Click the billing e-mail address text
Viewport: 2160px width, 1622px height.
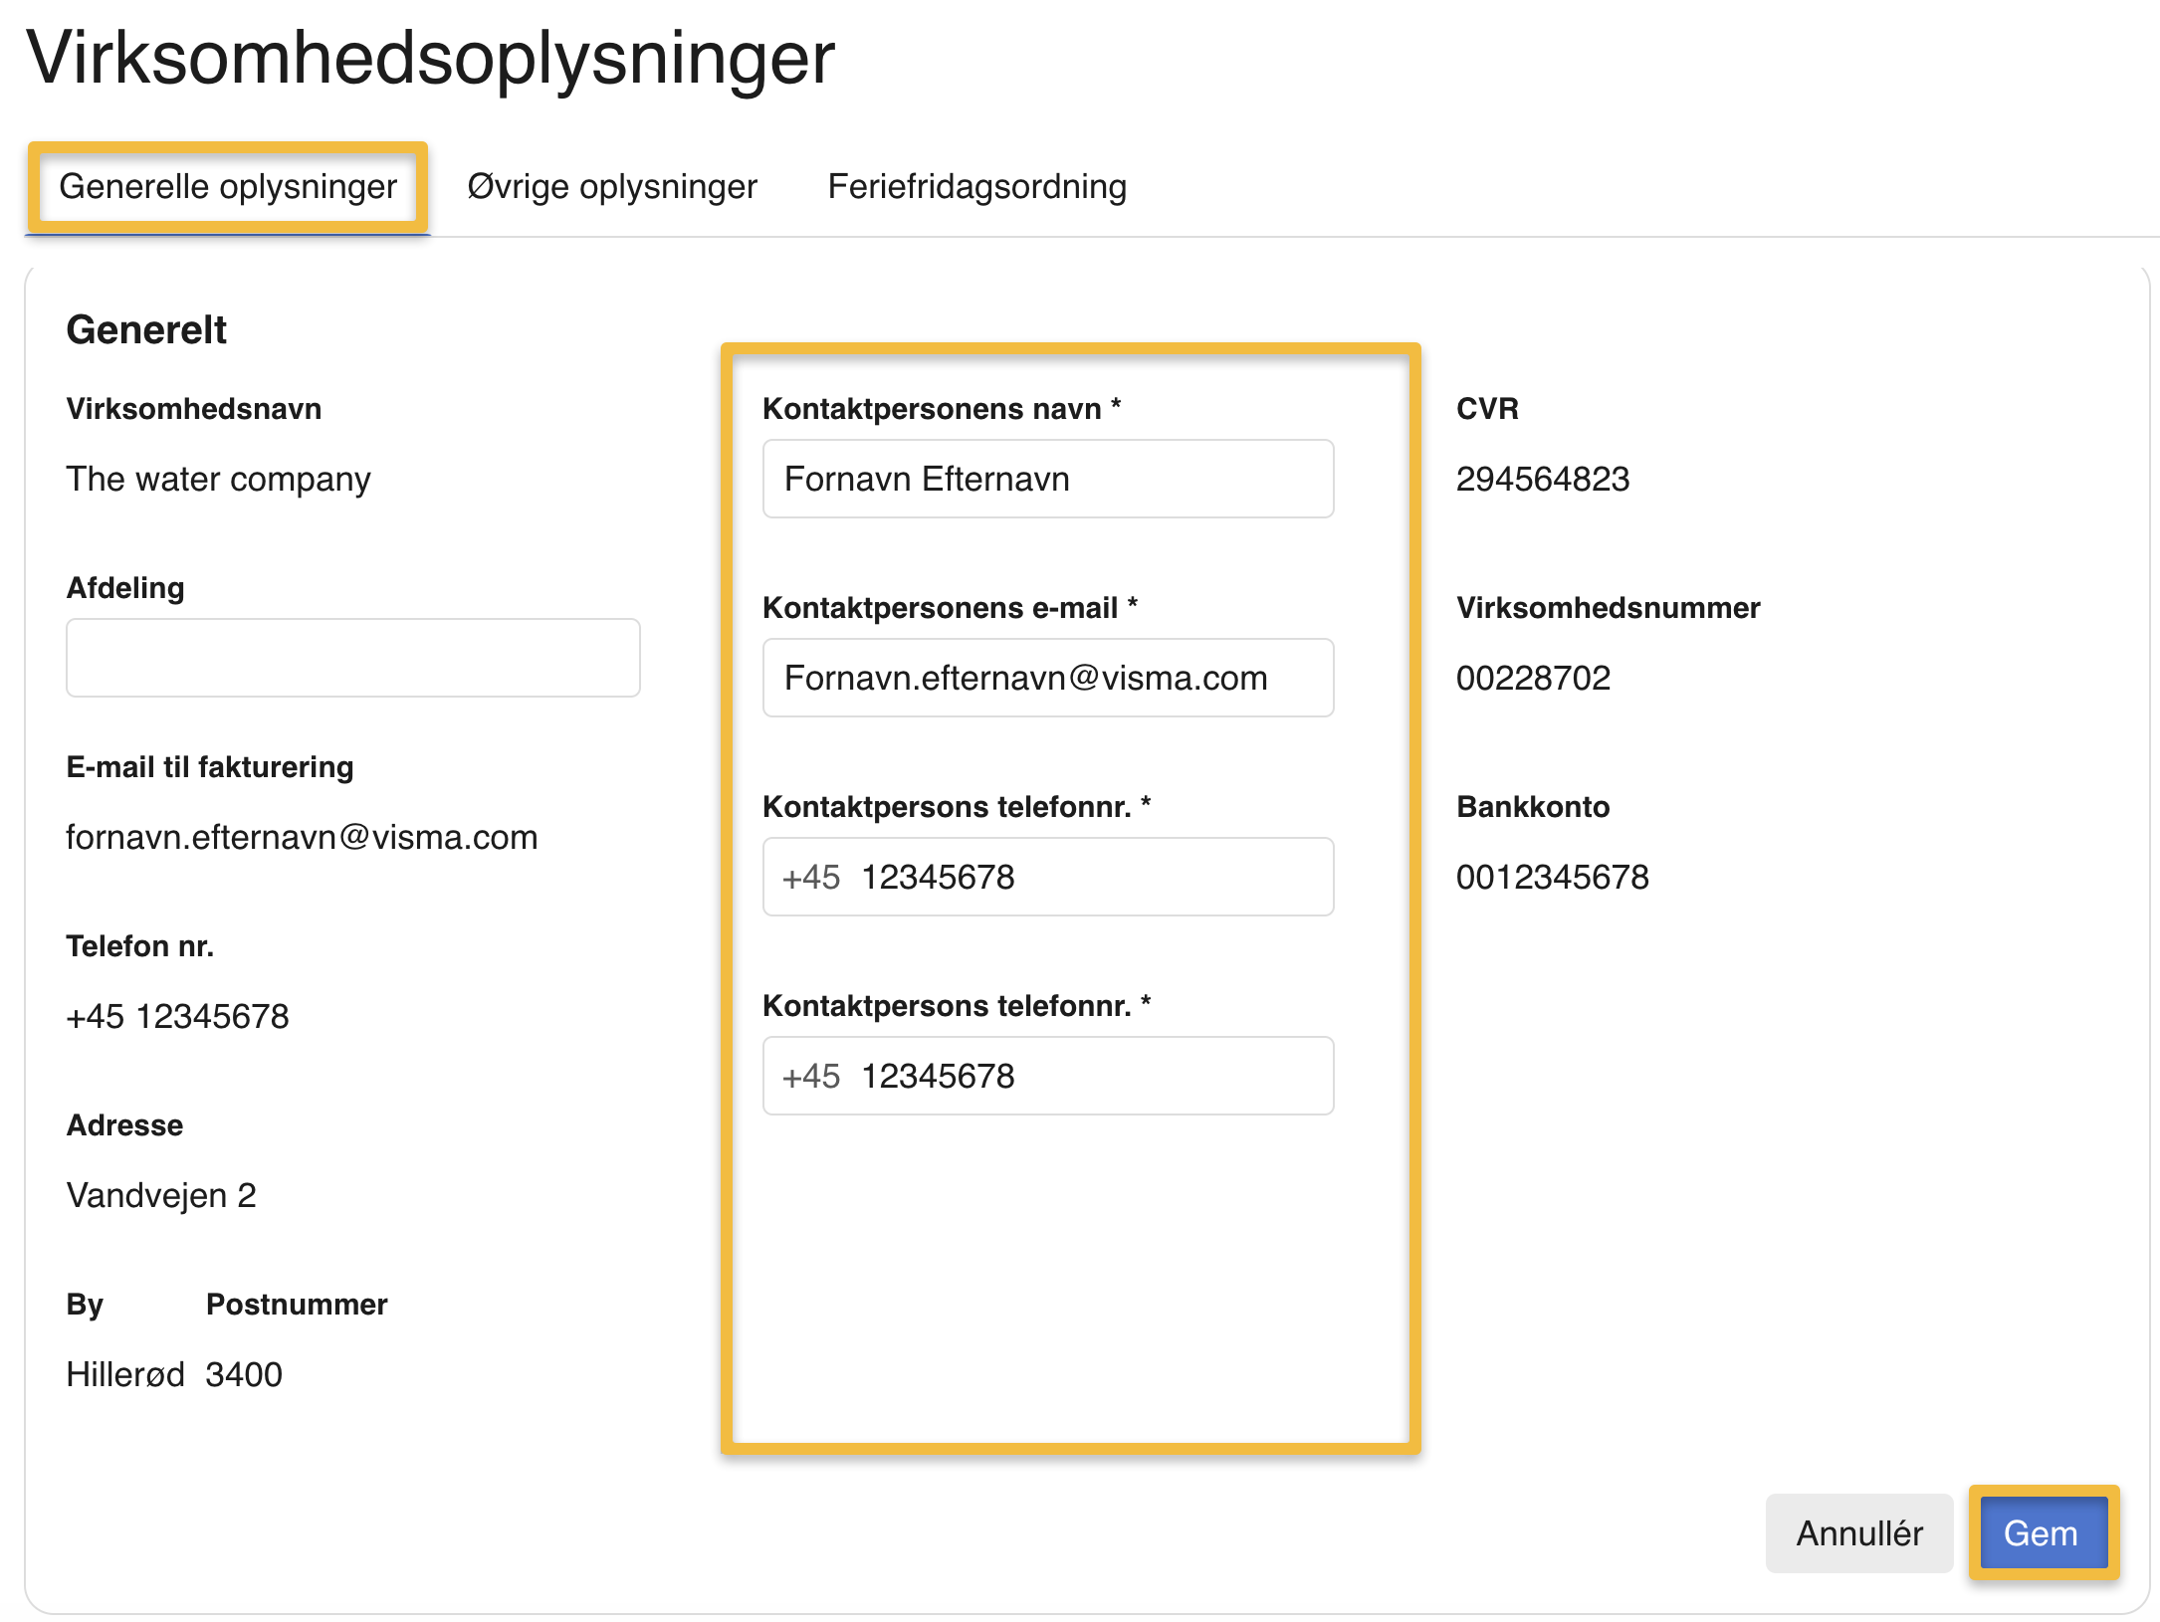tap(302, 838)
